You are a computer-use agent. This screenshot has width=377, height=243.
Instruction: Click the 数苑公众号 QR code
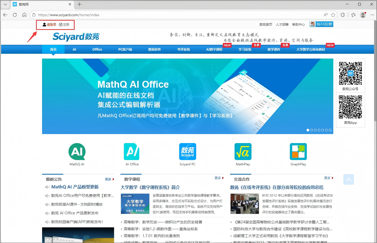point(351,73)
